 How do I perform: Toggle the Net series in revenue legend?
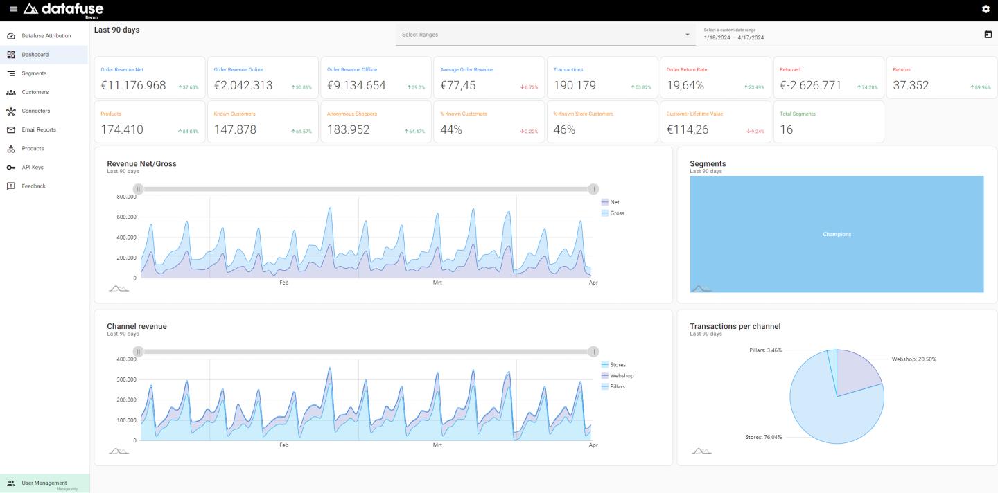[610, 202]
